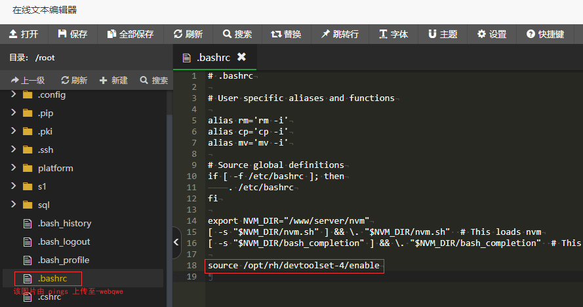Click the '# User specific aliases' comment line
Viewport: 583px width, 307px height.
coord(301,98)
